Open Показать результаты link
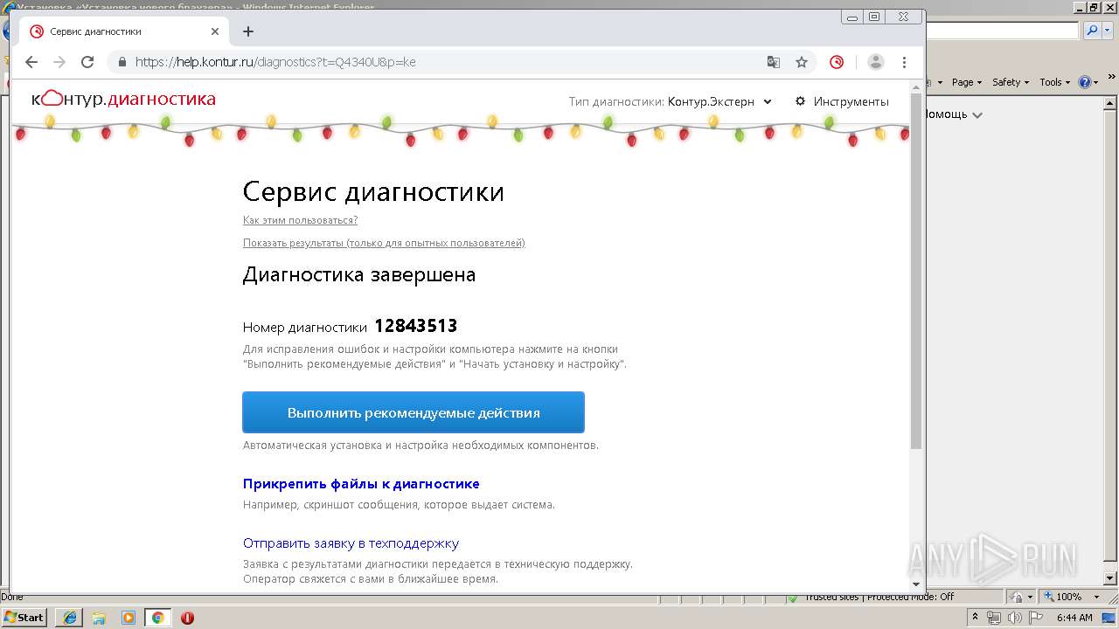This screenshot has height=629, width=1119. coord(384,243)
